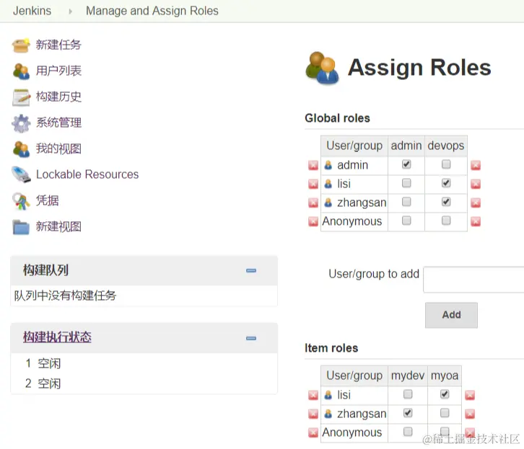Click left red delete icon for global lisi row
524x449 pixels.
click(x=313, y=184)
